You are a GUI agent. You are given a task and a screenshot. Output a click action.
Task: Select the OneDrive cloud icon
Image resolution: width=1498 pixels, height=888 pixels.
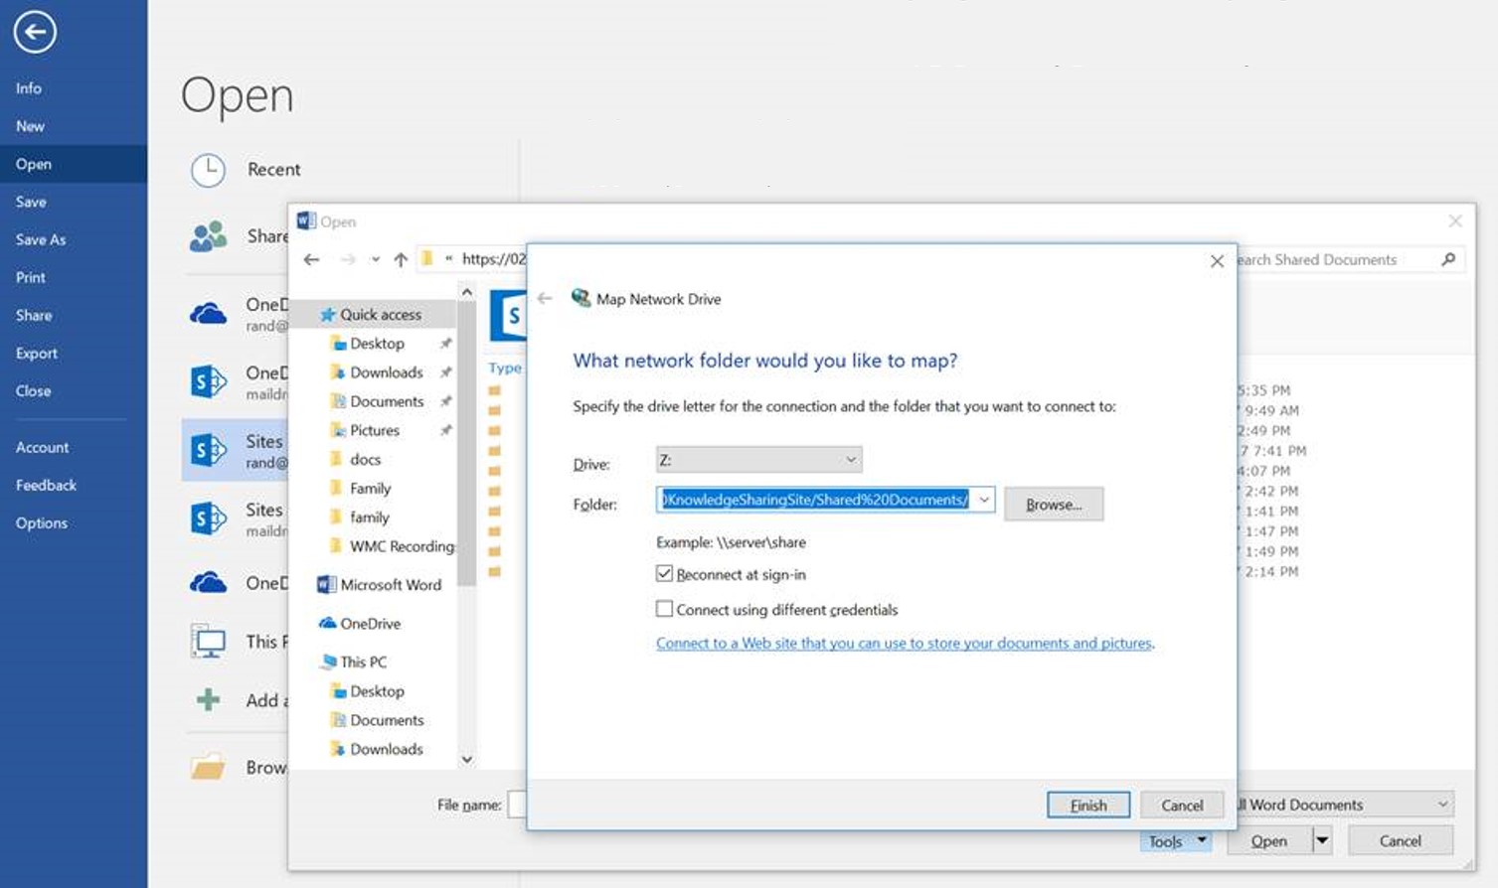tap(207, 311)
